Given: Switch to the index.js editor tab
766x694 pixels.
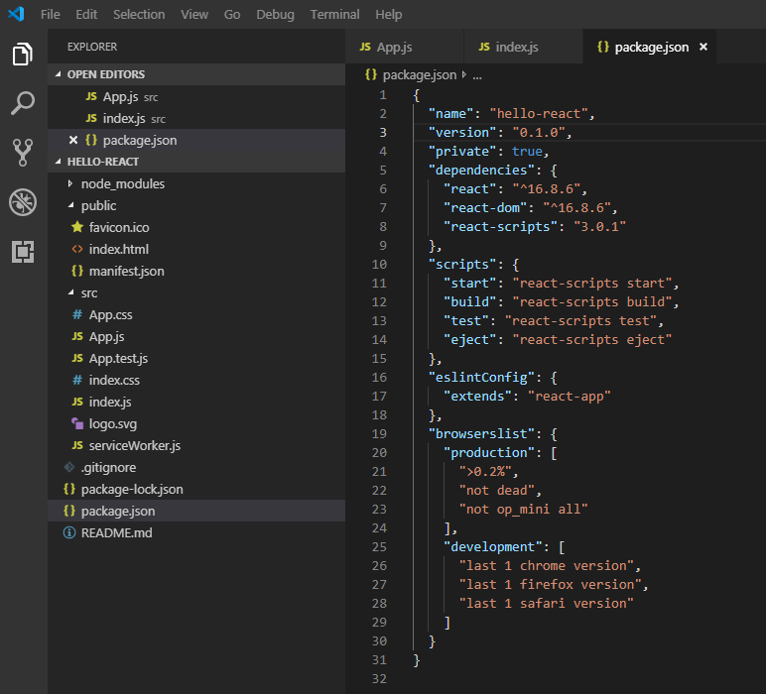Looking at the screenshot, I should tap(523, 47).
